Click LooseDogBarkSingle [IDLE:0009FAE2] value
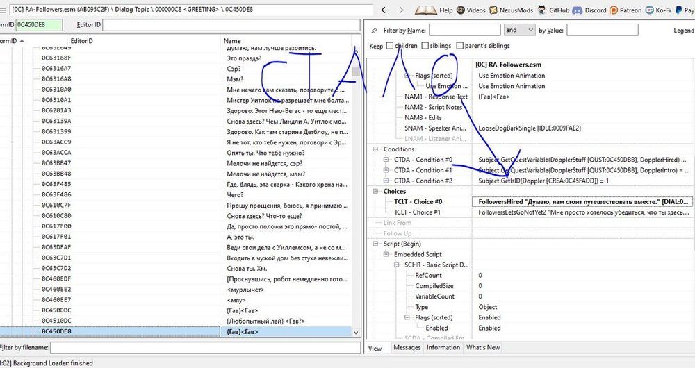Image resolution: width=695 pixels, height=368 pixels. pos(529,128)
